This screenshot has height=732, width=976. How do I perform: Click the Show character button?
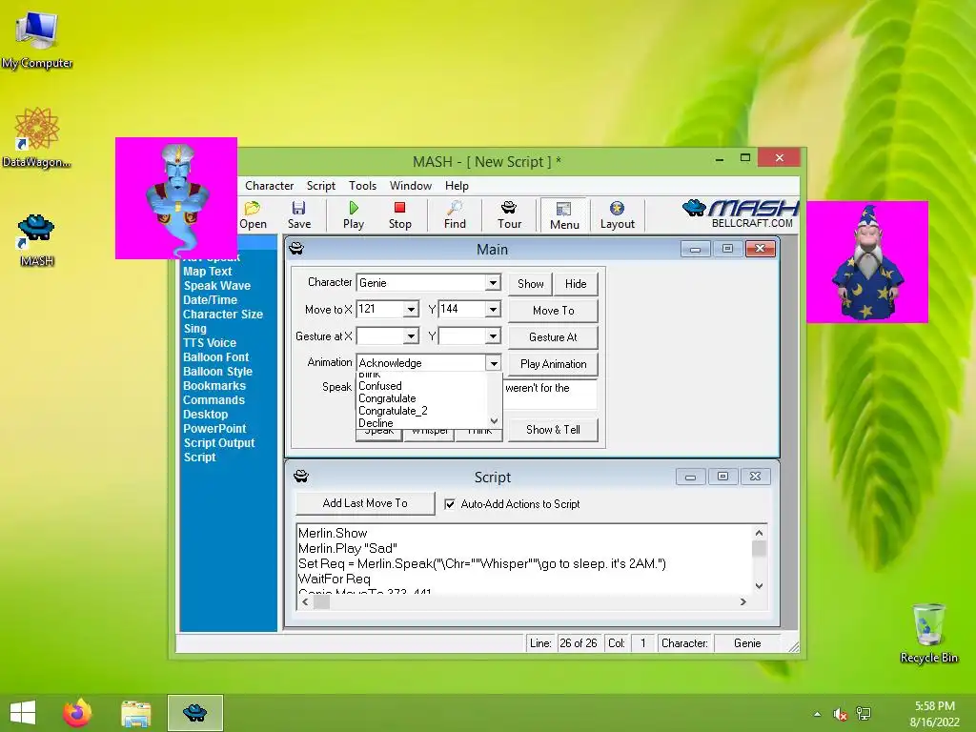pos(530,284)
